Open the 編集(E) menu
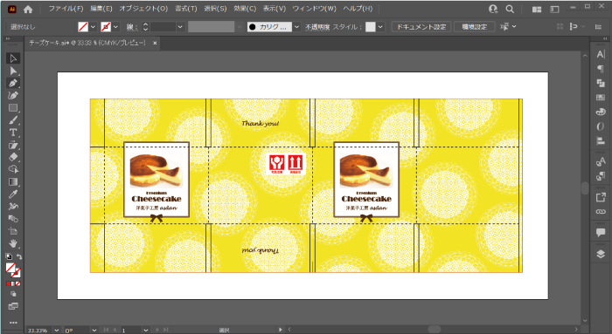This screenshot has height=334, width=612. pos(101,9)
